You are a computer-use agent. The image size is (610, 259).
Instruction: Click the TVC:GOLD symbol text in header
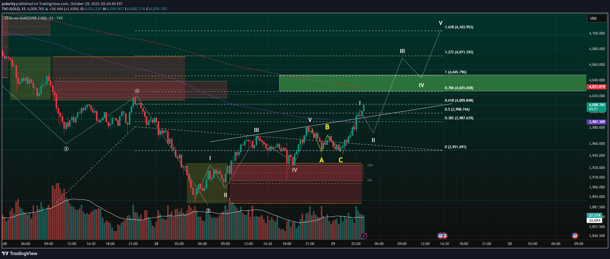pyautogui.click(x=11, y=9)
